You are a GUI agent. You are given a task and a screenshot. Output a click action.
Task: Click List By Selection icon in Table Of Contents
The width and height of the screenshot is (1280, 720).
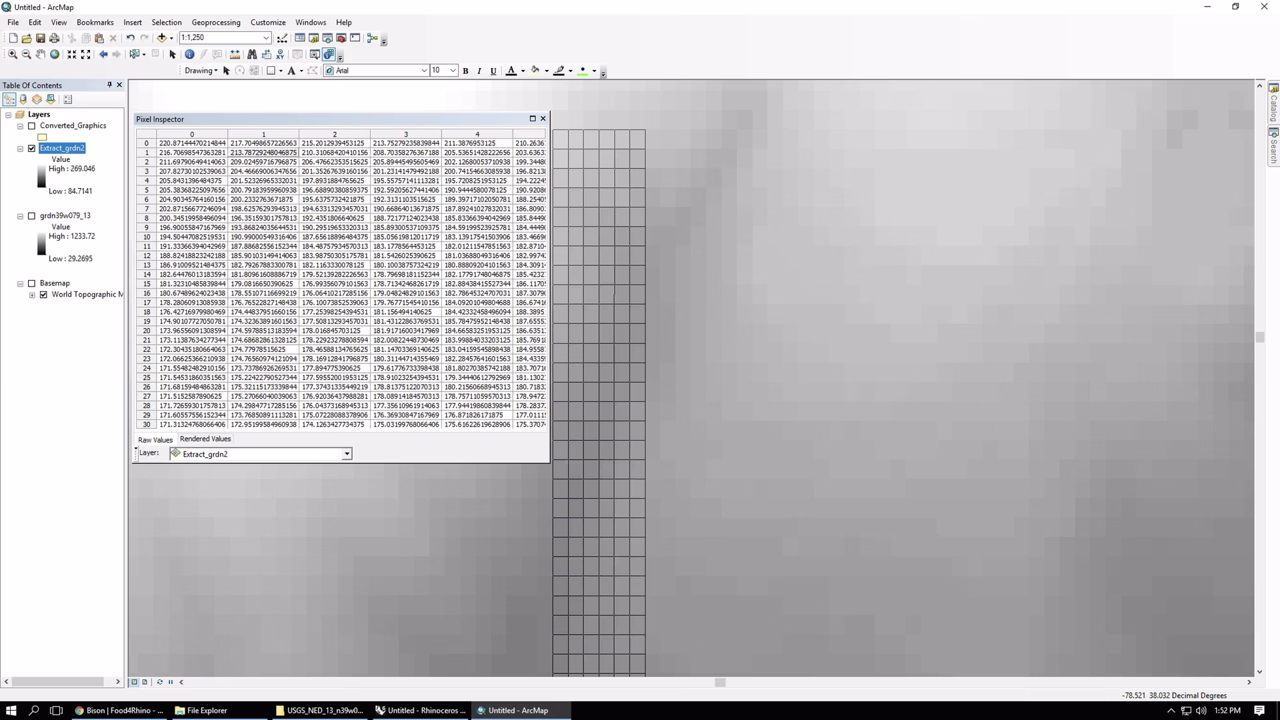coord(51,99)
